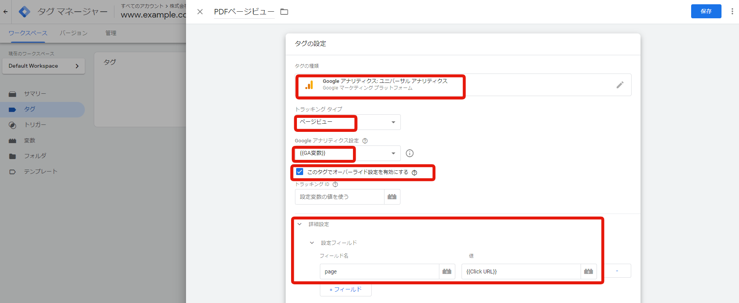The height and width of the screenshot is (303, 739).
Task: Click the トラッキング ID input field
Action: [340, 197]
